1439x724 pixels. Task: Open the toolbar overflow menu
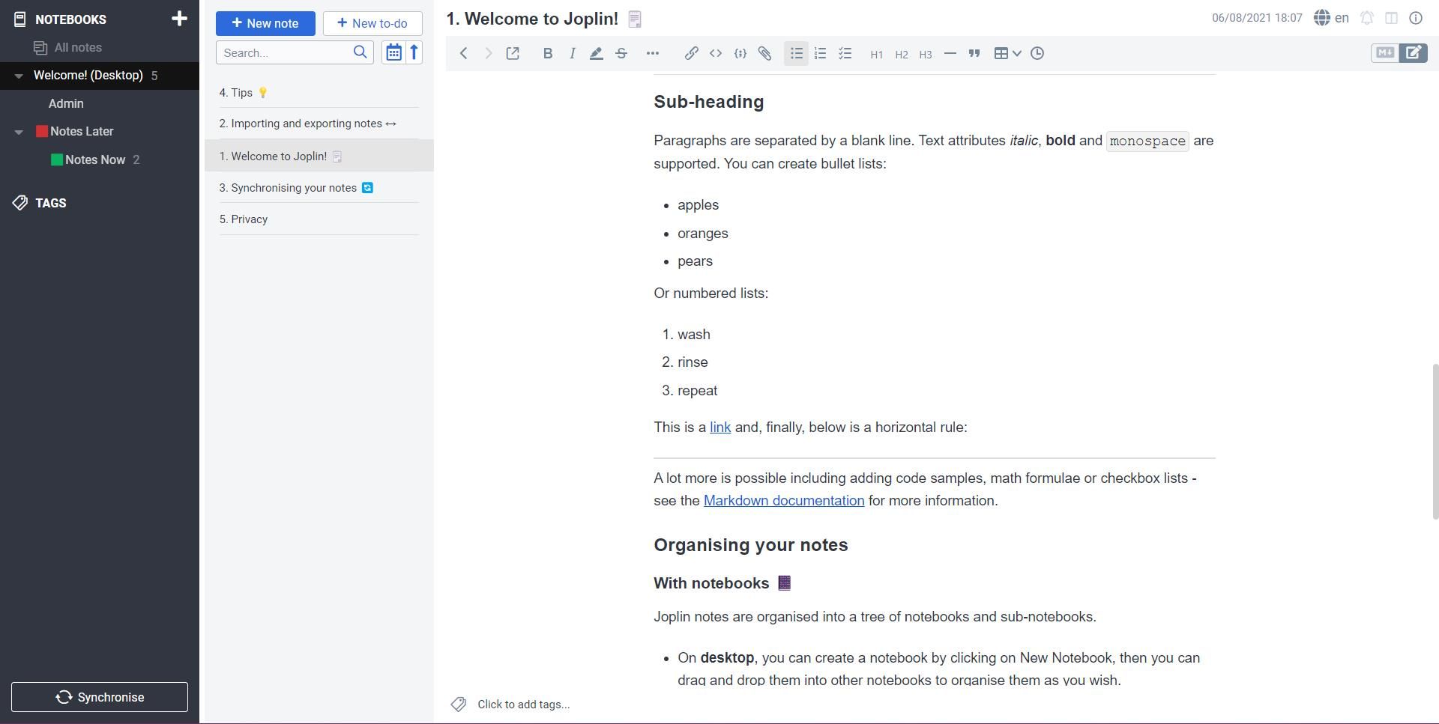[653, 53]
